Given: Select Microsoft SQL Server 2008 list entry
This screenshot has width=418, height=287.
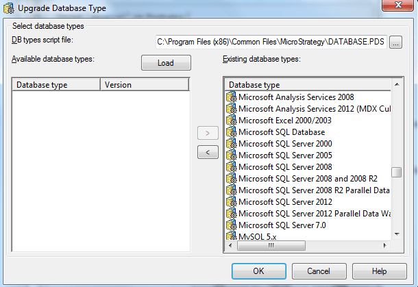Looking at the screenshot, I should pyautogui.click(x=284, y=167).
